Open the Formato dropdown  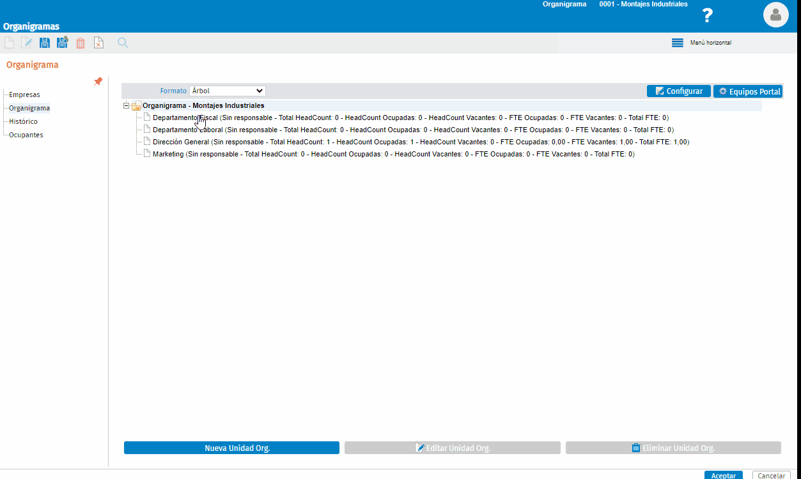228,91
